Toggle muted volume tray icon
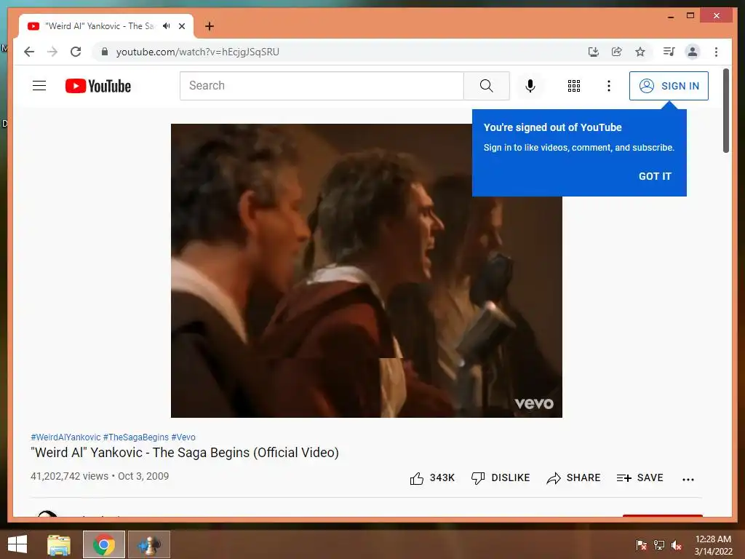745x559 pixels. [677, 545]
